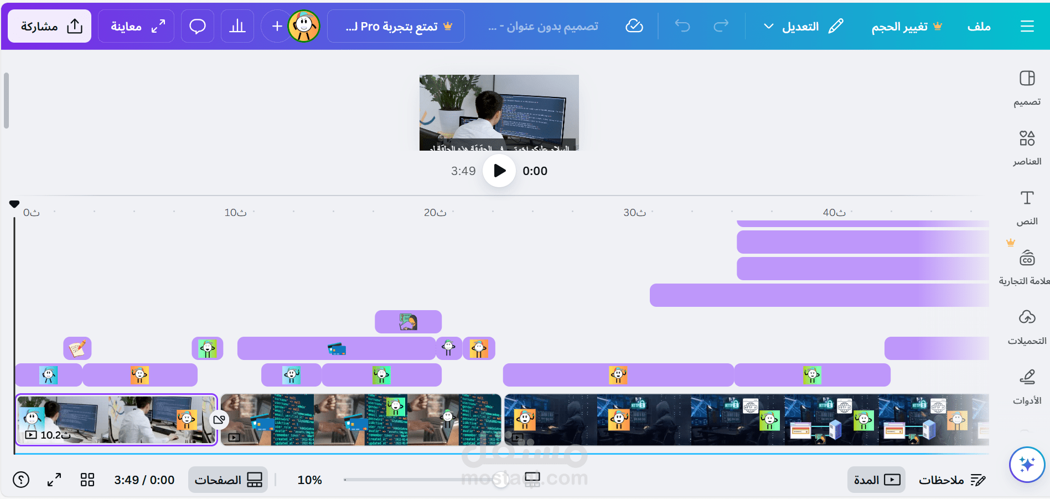Click معاينة preview button
Screen dimensions: 1050x499
[x=136, y=26]
